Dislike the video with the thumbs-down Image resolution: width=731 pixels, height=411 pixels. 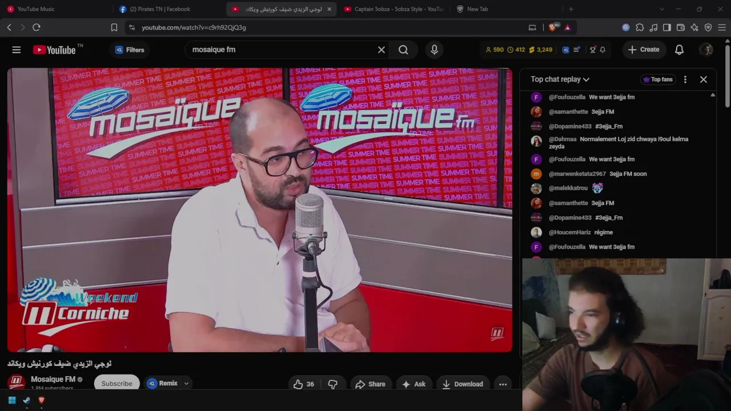tap(333, 384)
